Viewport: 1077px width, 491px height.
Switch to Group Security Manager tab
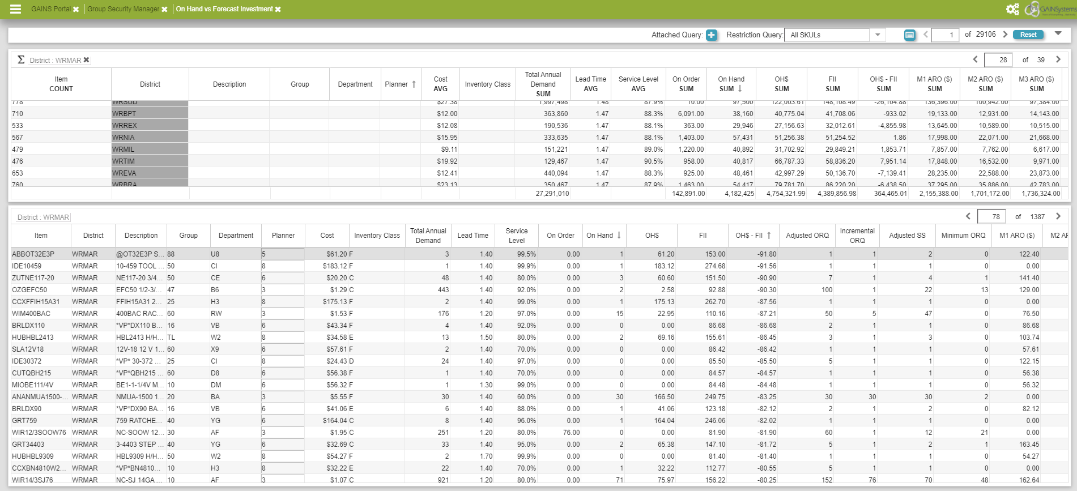[123, 9]
